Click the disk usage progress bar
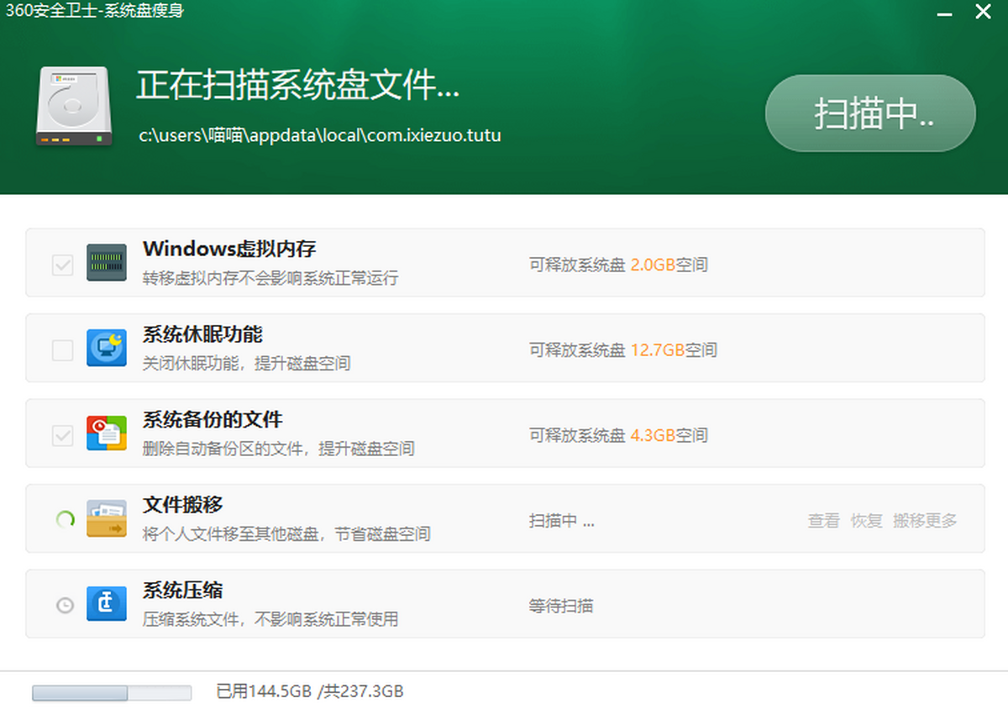Viewport: 1008px width, 709px height. (x=112, y=693)
